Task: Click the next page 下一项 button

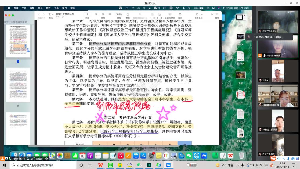Action: pos(160,14)
